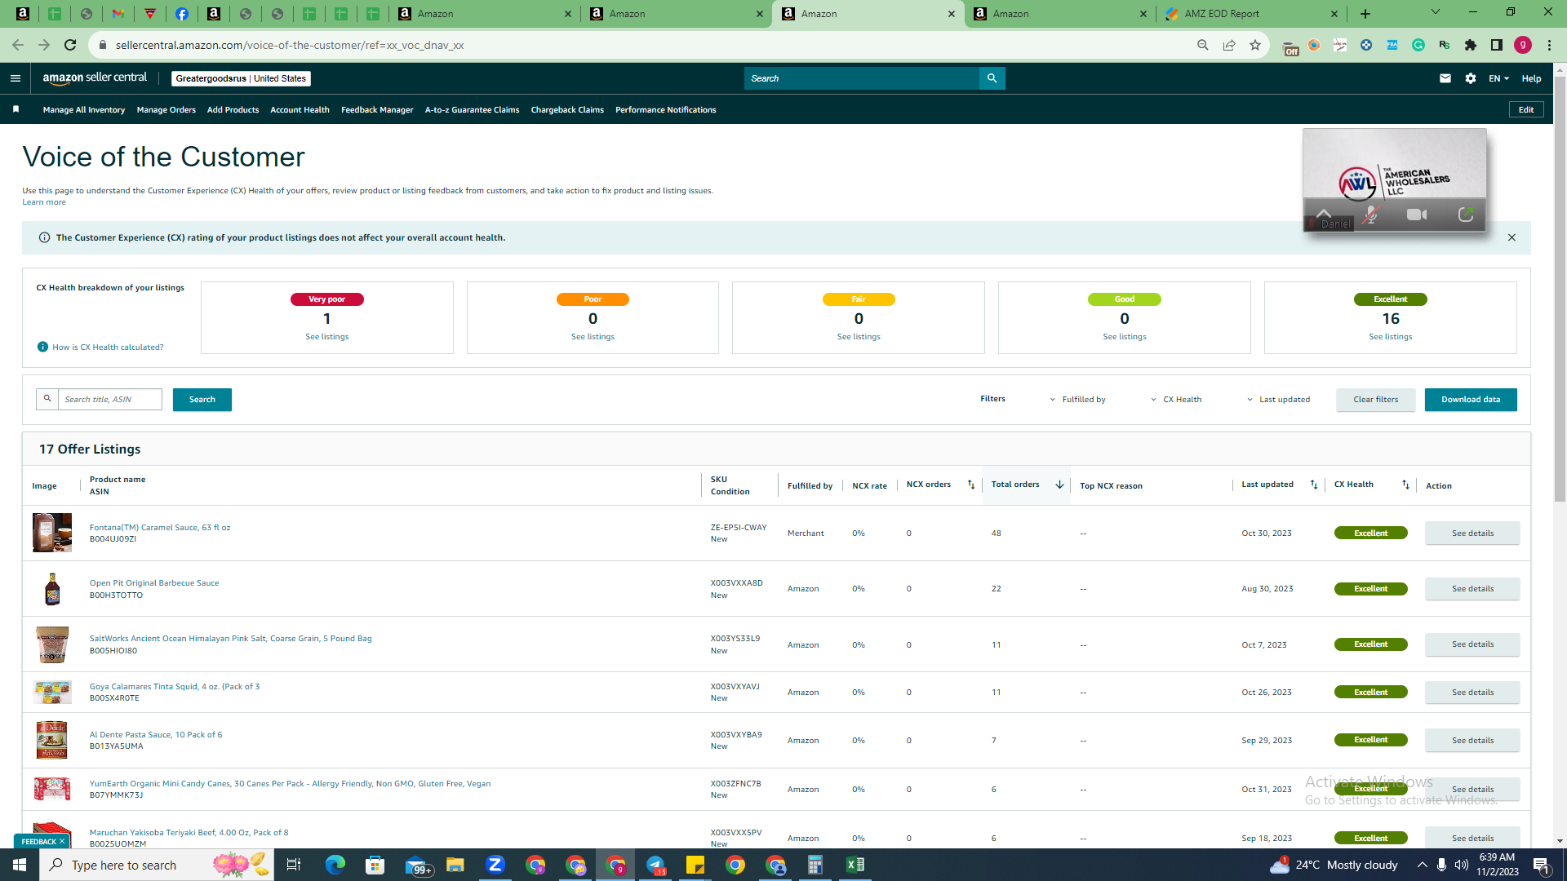The image size is (1567, 881).
Task: Open Feedback Manager
Action: pyautogui.click(x=377, y=109)
